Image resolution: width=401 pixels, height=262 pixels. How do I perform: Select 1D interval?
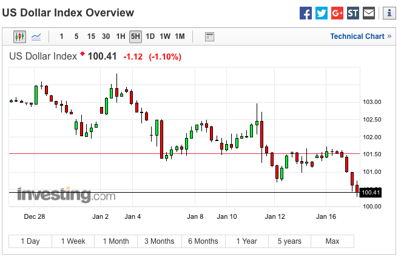(150, 36)
